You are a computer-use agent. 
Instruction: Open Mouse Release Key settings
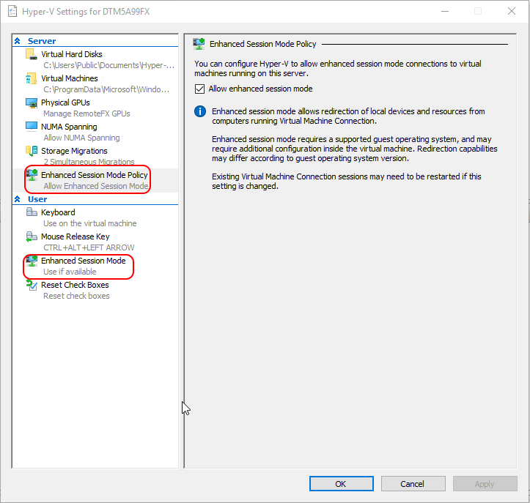pos(76,236)
